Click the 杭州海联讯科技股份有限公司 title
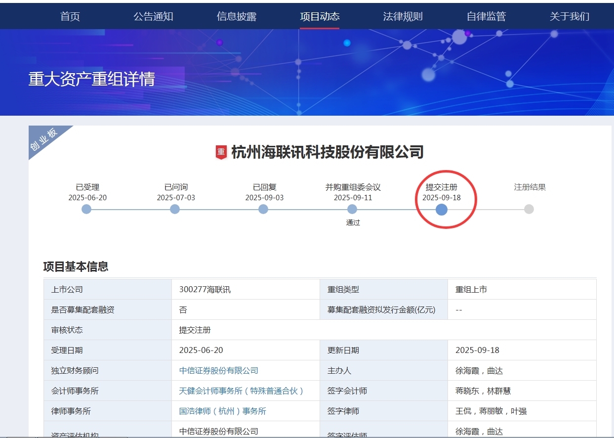Screen dimensions: 614x438 coord(327,152)
